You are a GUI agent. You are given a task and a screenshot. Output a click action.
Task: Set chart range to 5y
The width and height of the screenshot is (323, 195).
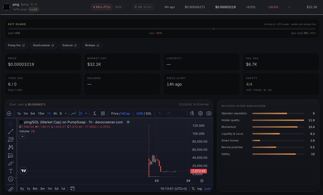tap(22, 189)
